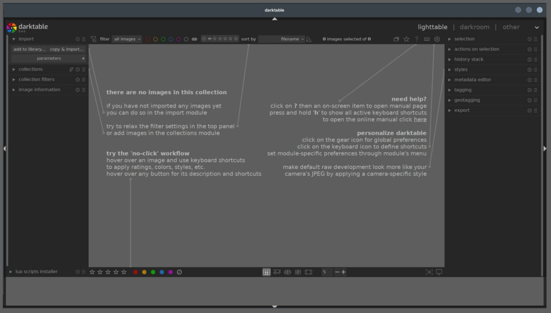The image size is (551, 313).
Task: Click the reverse sort order icon
Action: click(309, 39)
